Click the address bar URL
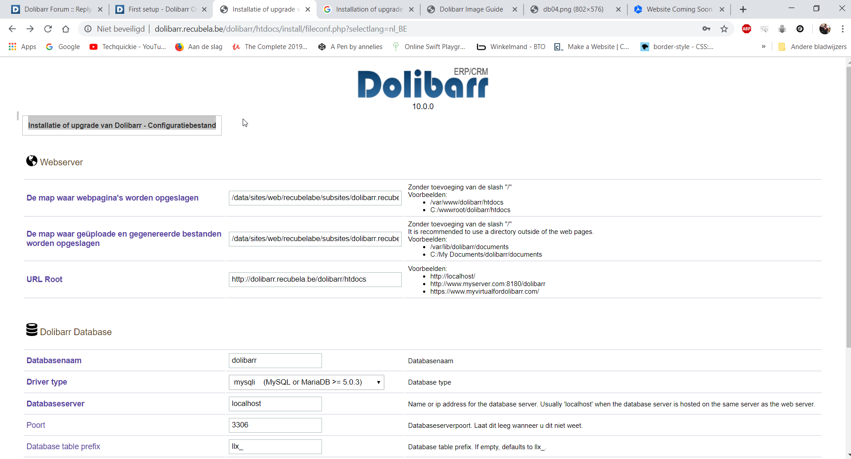Image resolution: width=851 pixels, height=459 pixels. [281, 29]
